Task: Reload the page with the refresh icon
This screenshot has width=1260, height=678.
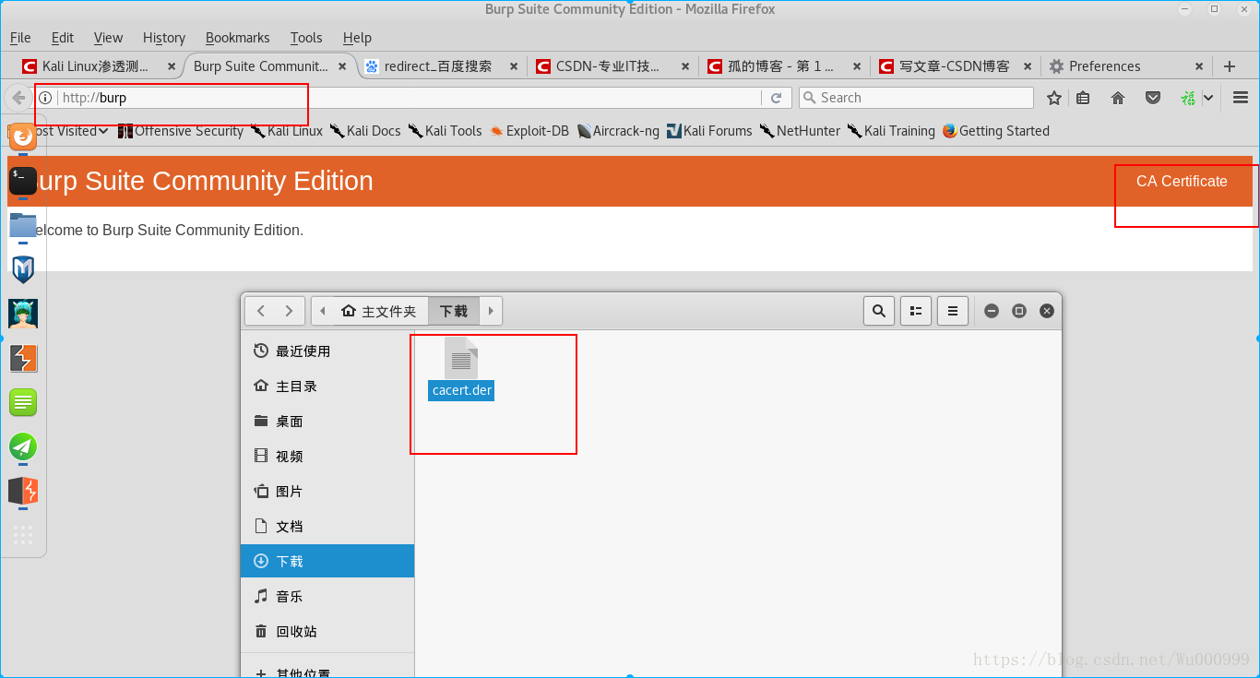Action: (x=777, y=98)
